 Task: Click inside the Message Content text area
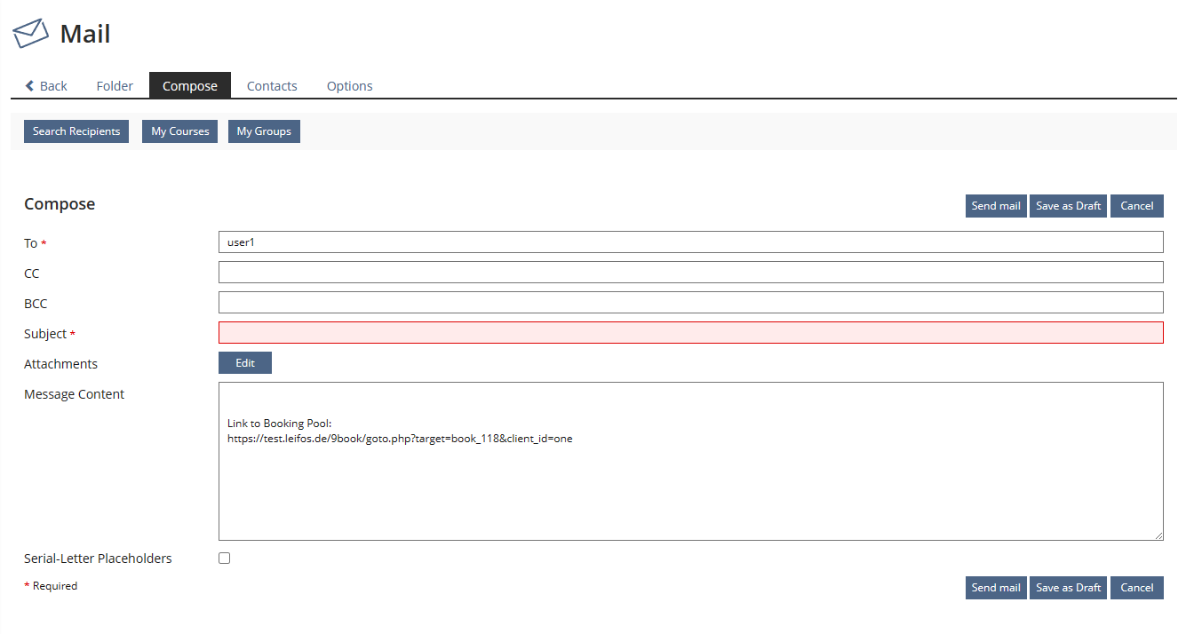[x=691, y=461]
